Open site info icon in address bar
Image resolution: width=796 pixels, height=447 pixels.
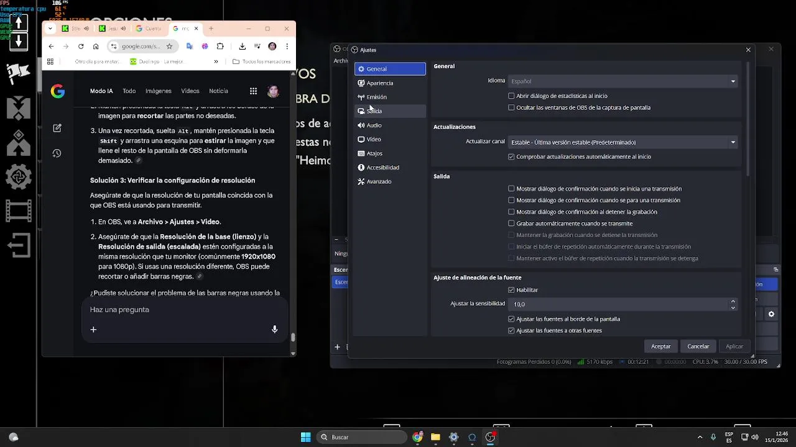pyautogui.click(x=114, y=47)
